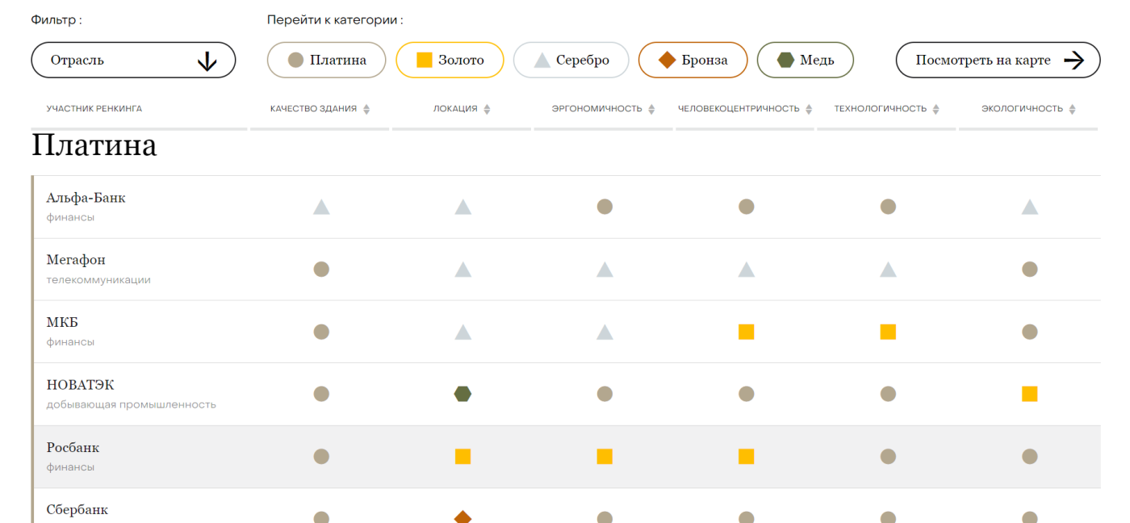The height and width of the screenshot is (523, 1130).
Task: Click МКБ platinum circle under Качество здания
Action: [x=321, y=332]
